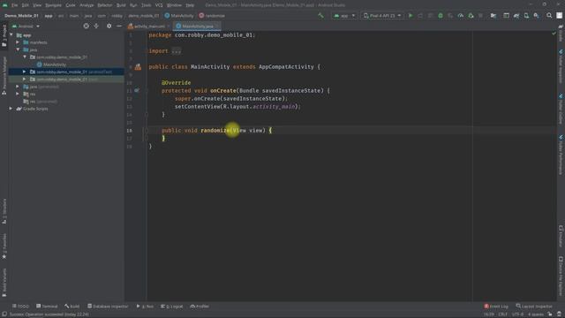Open the Refactor menu
This screenshot has width=565, height=318.
click(105, 5)
